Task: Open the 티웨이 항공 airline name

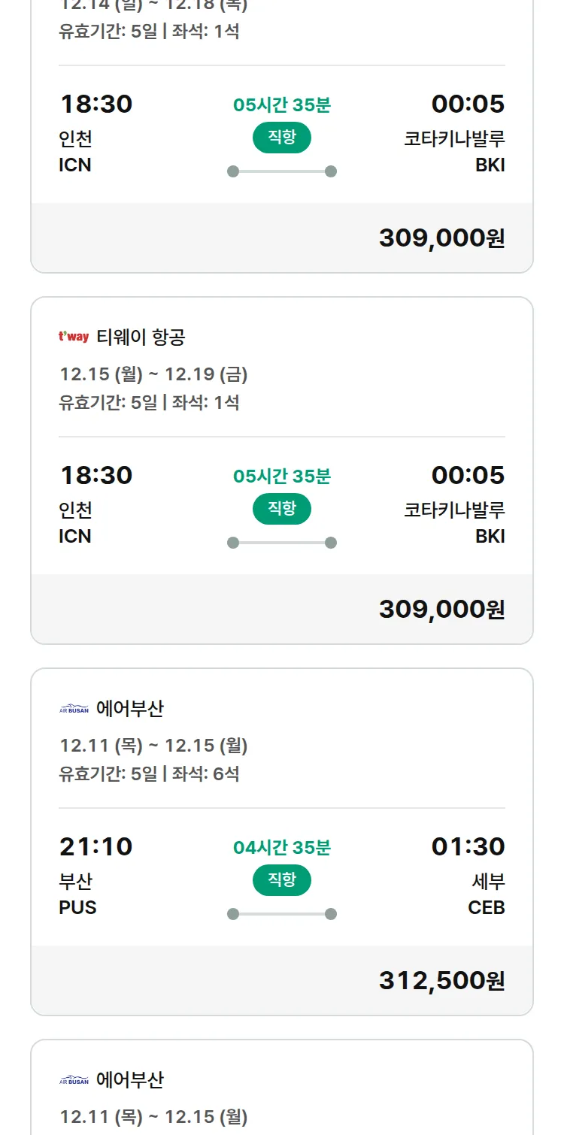Action: click(x=141, y=337)
